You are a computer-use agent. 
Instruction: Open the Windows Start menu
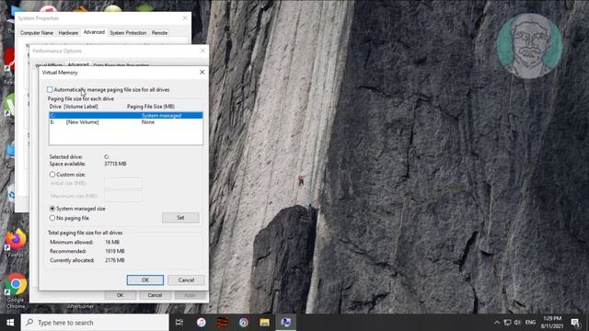(10, 323)
